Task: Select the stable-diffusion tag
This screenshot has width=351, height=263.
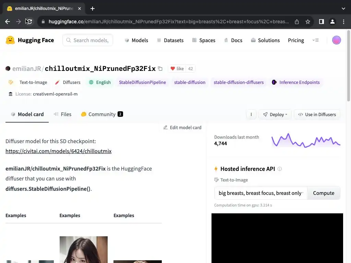Action: [x=190, y=82]
